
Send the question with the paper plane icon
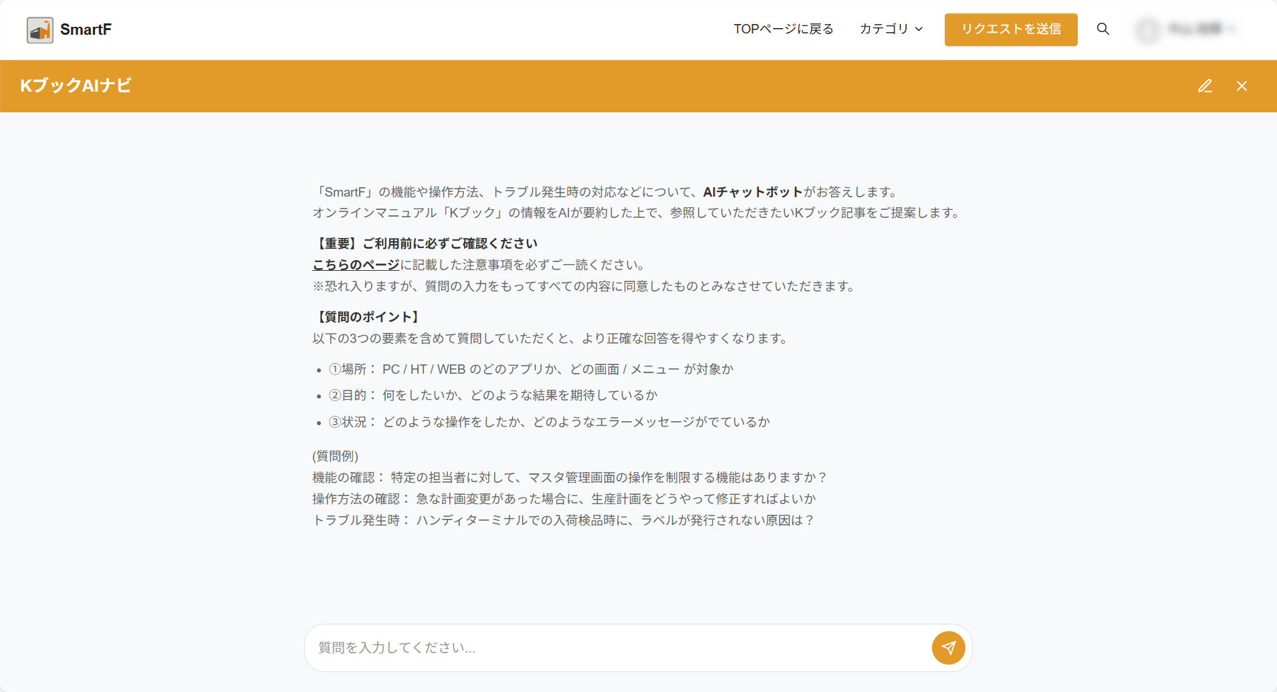(x=948, y=647)
